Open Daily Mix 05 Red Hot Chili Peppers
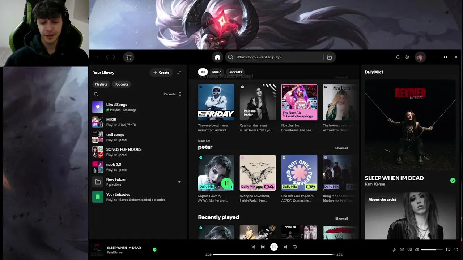463x260 pixels. tap(299, 179)
